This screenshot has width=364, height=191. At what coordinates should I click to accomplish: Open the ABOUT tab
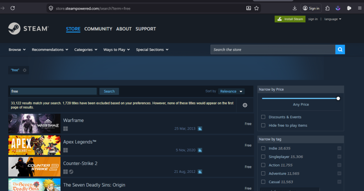tap(124, 29)
